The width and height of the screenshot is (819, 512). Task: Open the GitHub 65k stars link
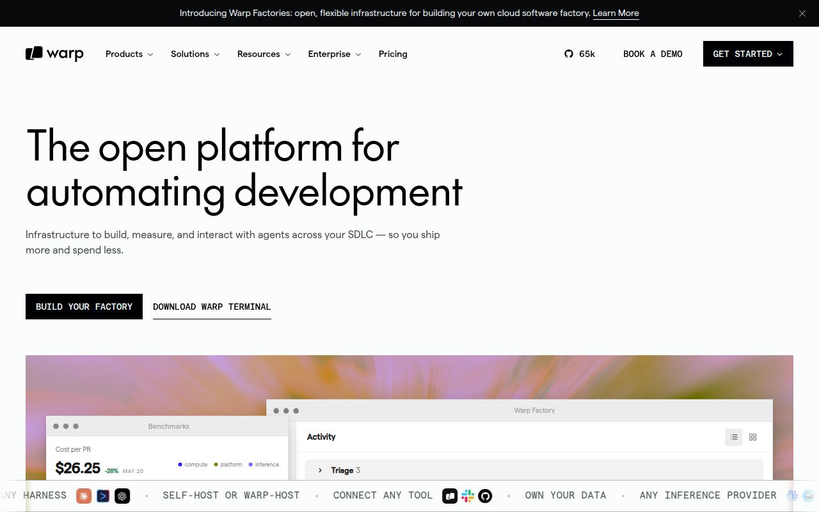[x=580, y=54]
